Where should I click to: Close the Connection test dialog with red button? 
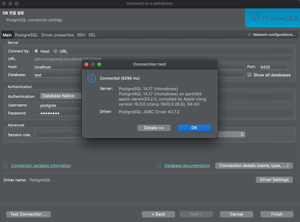(x=86, y=64)
